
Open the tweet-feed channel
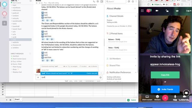tap(17, 29)
